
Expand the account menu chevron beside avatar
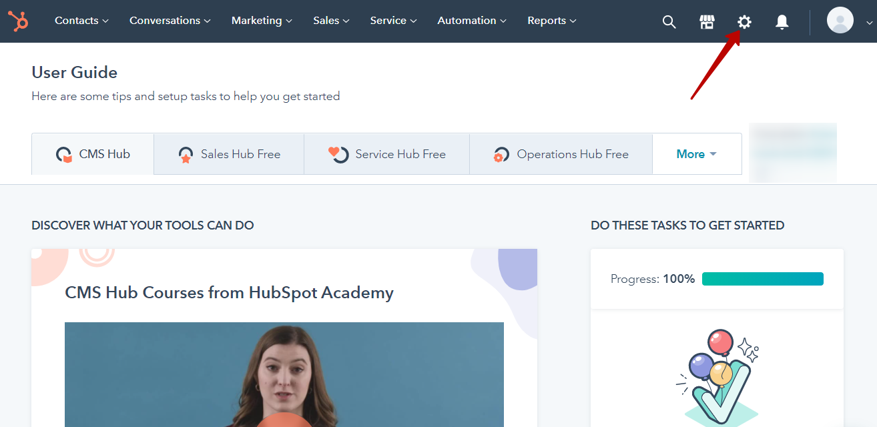869,22
